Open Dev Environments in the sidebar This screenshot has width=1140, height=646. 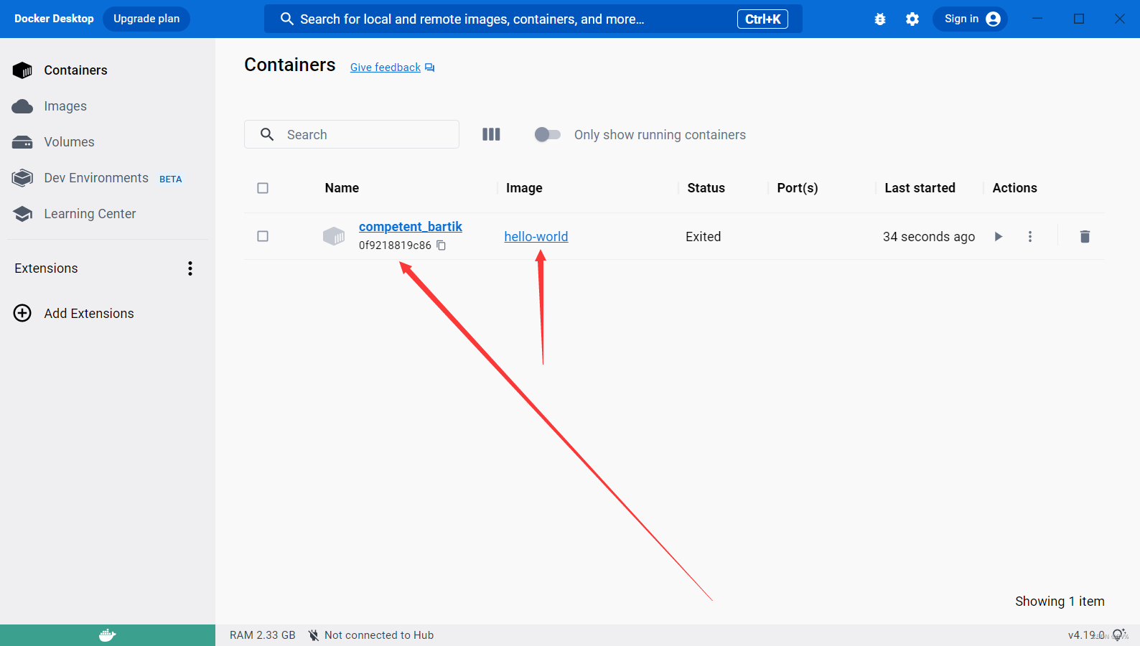pos(108,178)
